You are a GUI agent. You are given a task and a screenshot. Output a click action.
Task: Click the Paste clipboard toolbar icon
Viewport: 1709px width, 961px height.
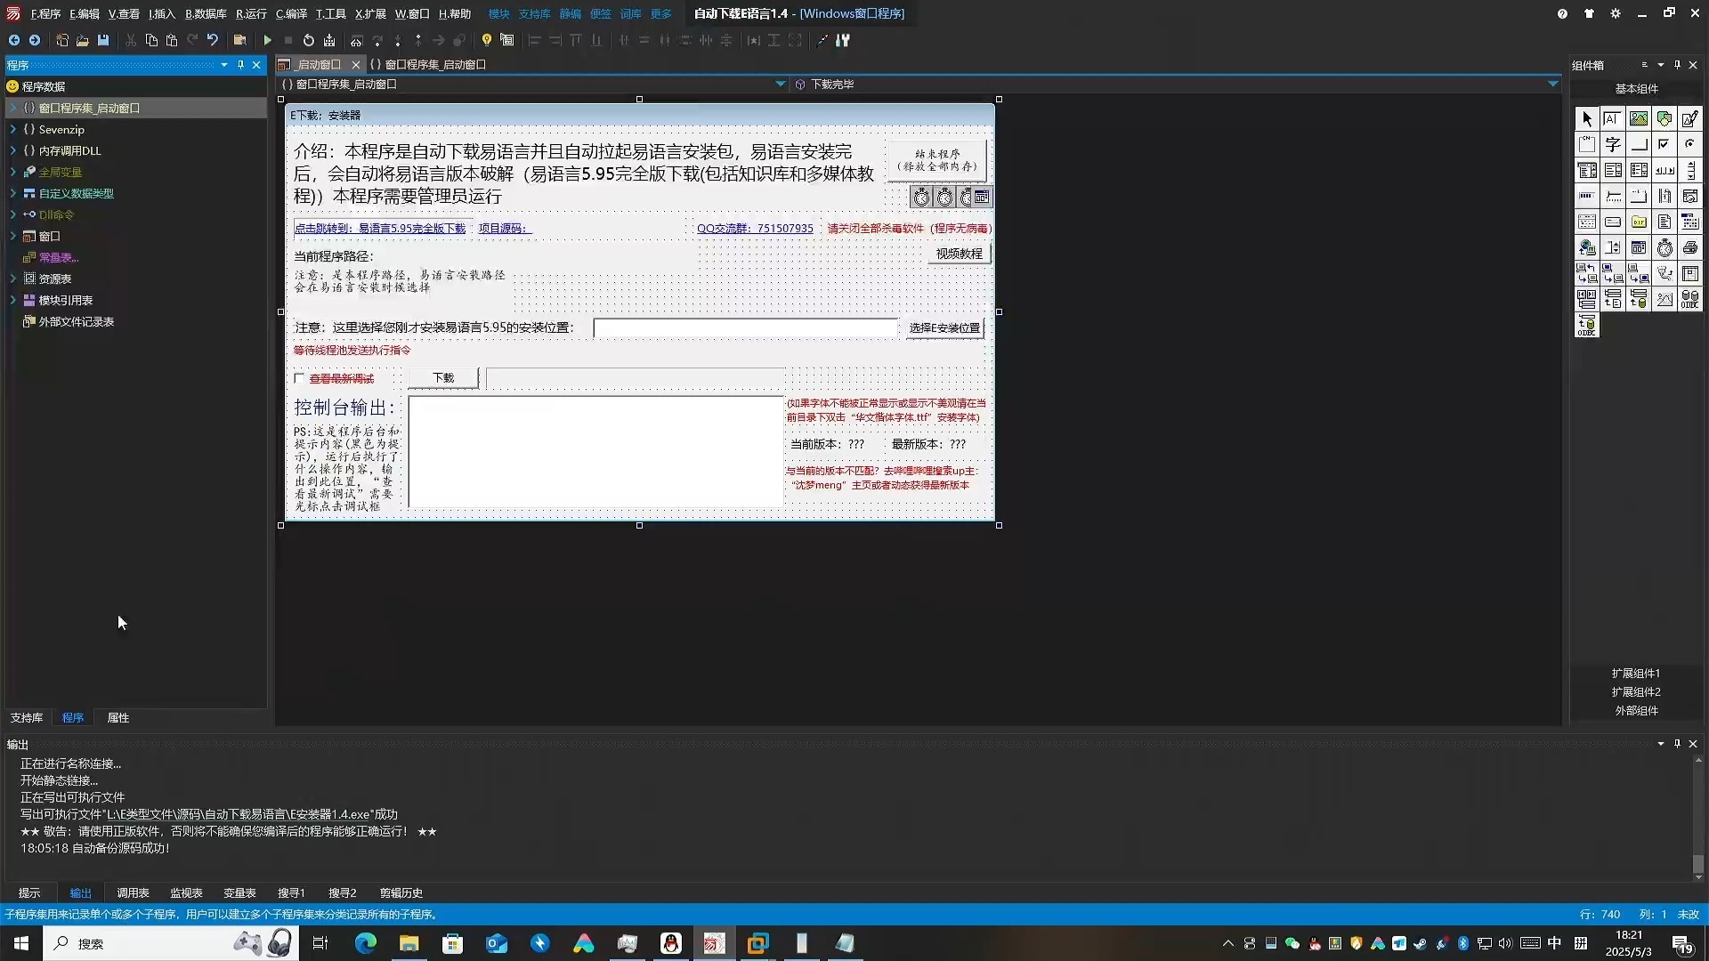[x=172, y=40]
